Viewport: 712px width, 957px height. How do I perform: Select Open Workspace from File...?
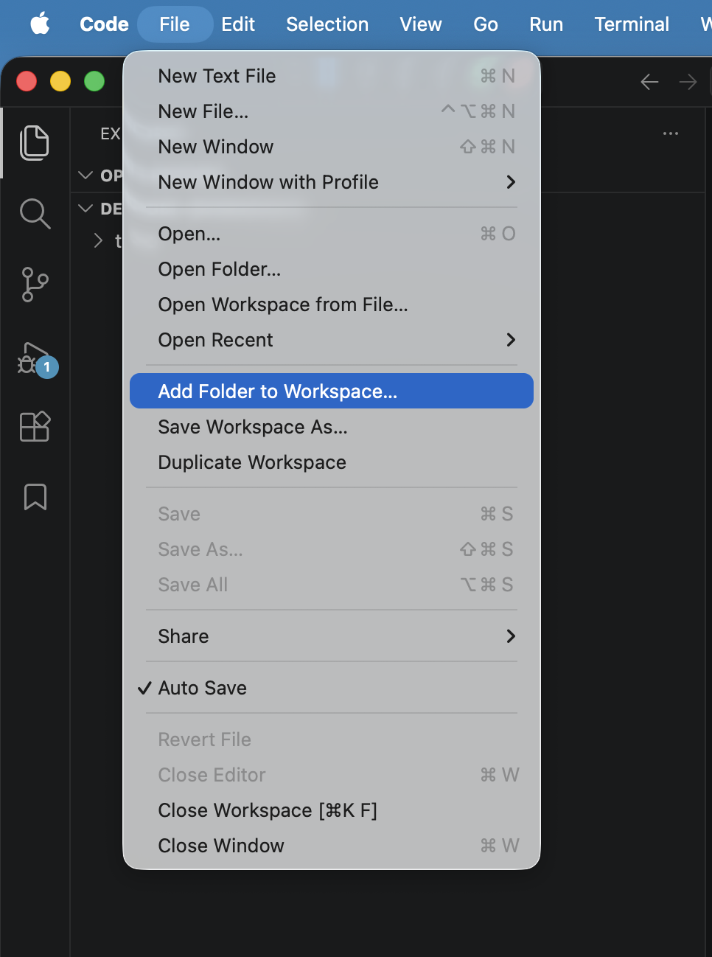point(331,304)
